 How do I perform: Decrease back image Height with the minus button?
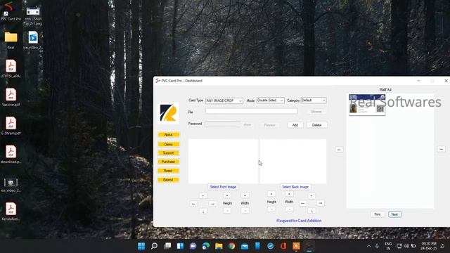click(271, 209)
